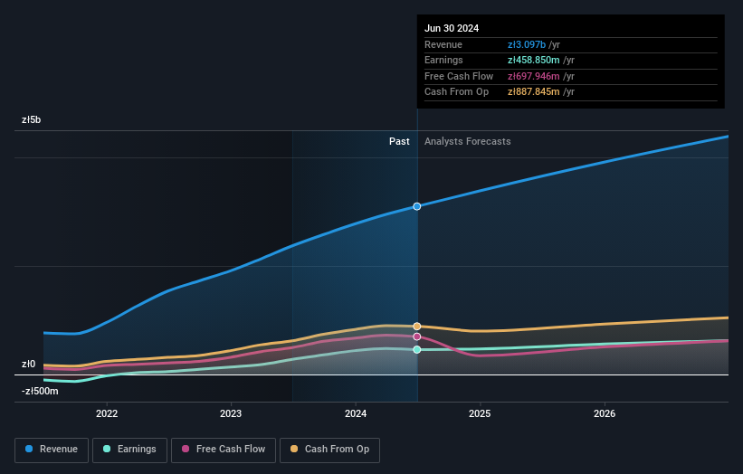Click the Revenue row label in tooltip

(x=443, y=44)
